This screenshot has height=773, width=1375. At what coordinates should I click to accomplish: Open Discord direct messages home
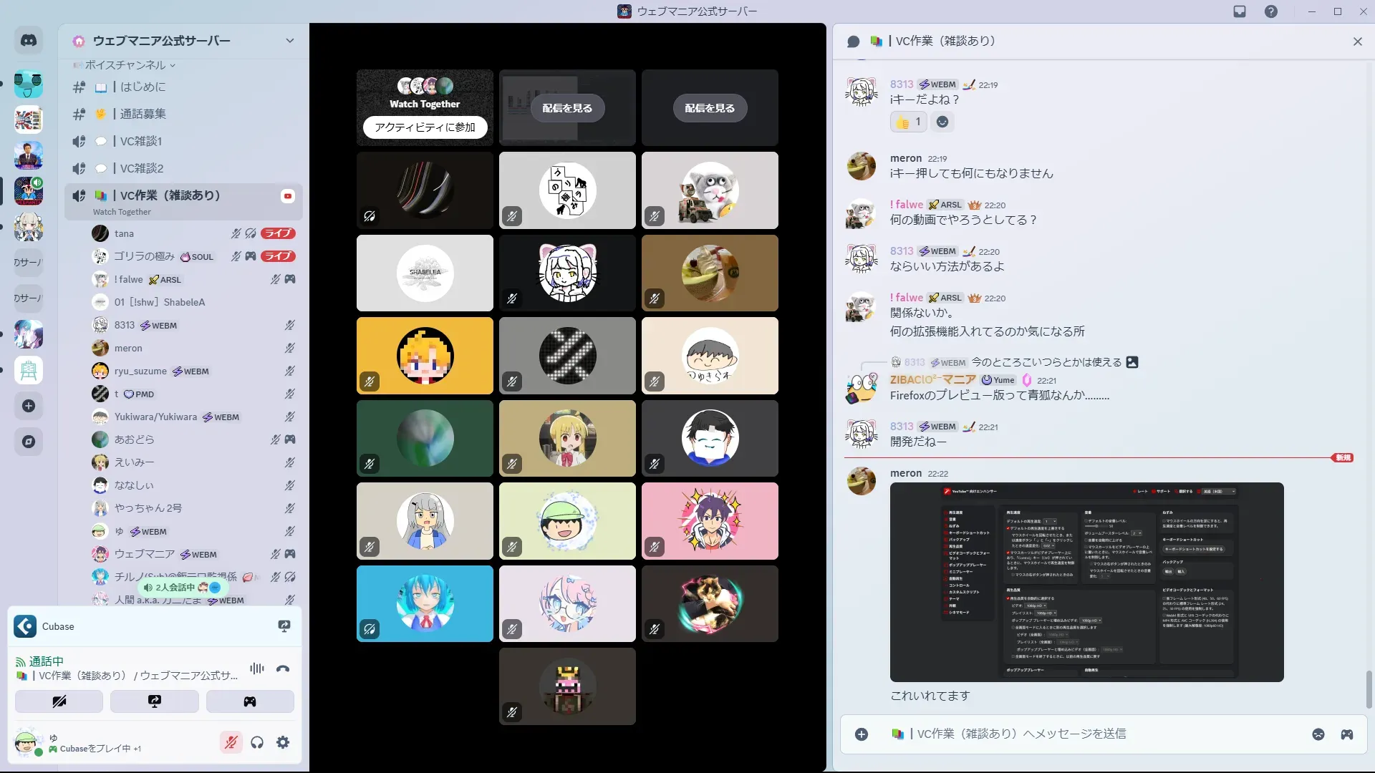click(29, 41)
